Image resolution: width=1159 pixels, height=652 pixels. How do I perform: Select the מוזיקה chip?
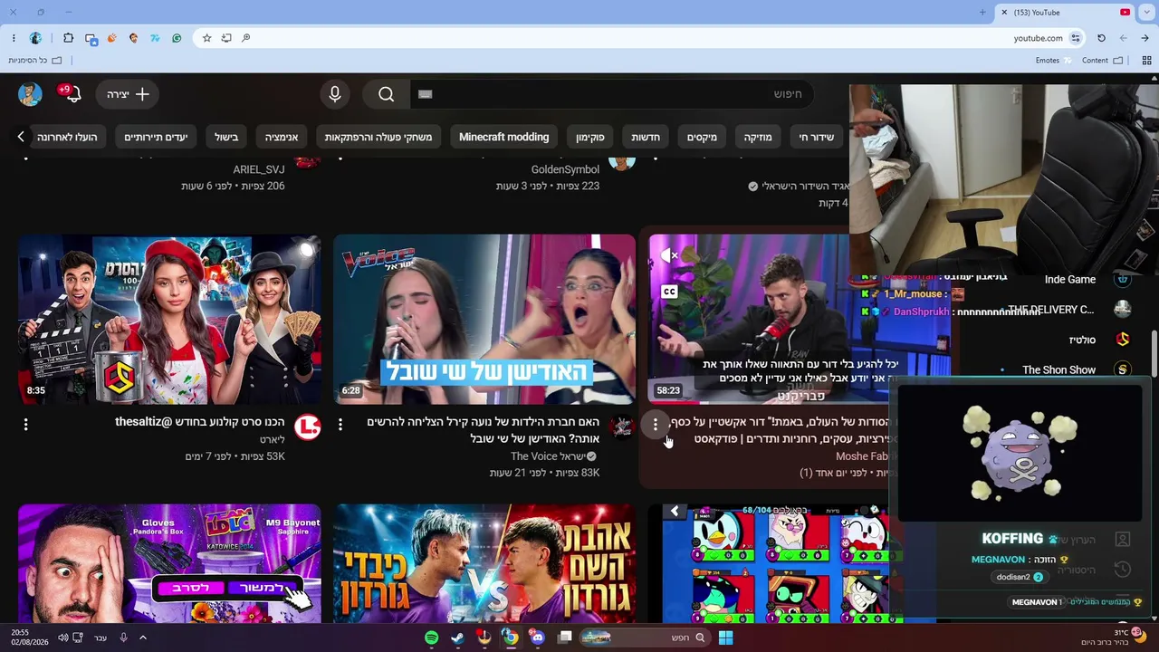[x=758, y=137]
